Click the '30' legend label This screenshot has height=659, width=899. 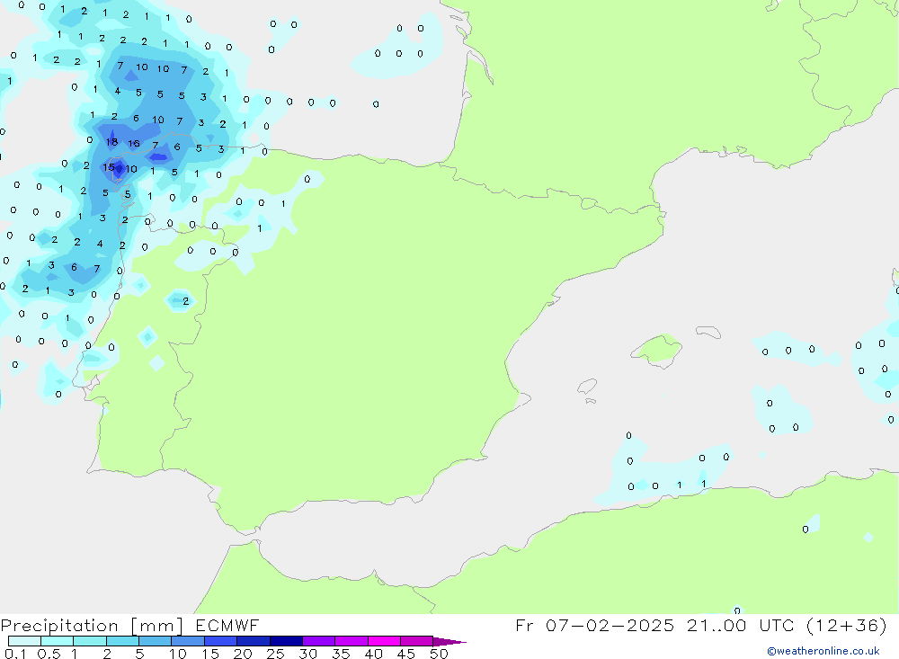(307, 654)
